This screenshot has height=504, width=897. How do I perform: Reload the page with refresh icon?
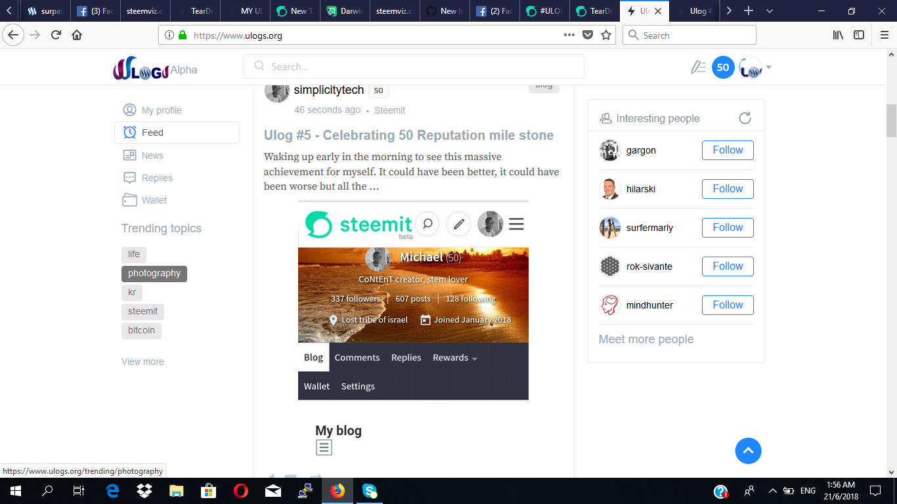pos(56,35)
